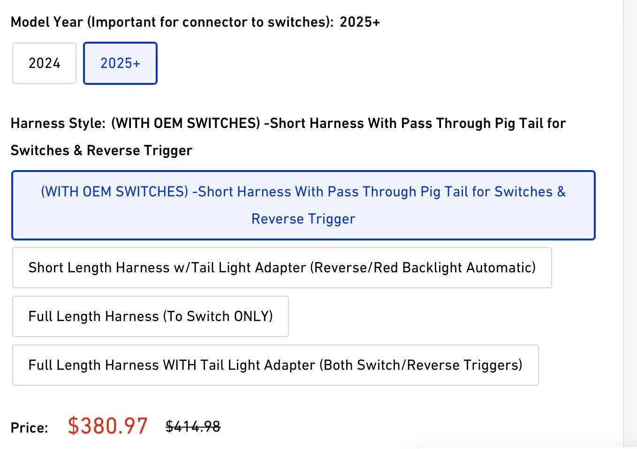The width and height of the screenshot is (637, 449).
Task: Click "(WITH OEM SWITCHES)" in the bold heading
Action: [x=185, y=123]
